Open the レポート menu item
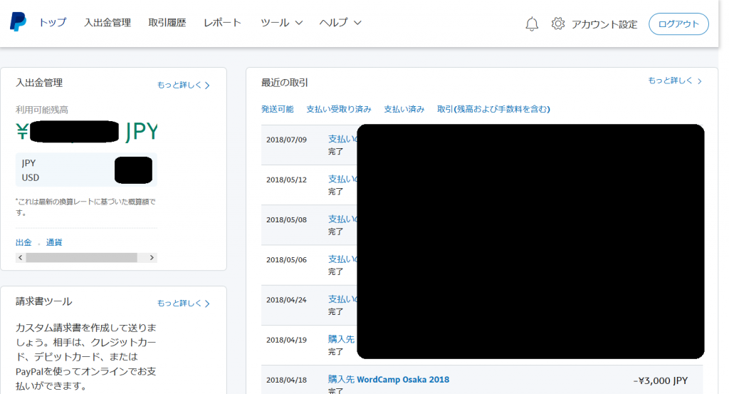This screenshot has height=394, width=729. [222, 23]
